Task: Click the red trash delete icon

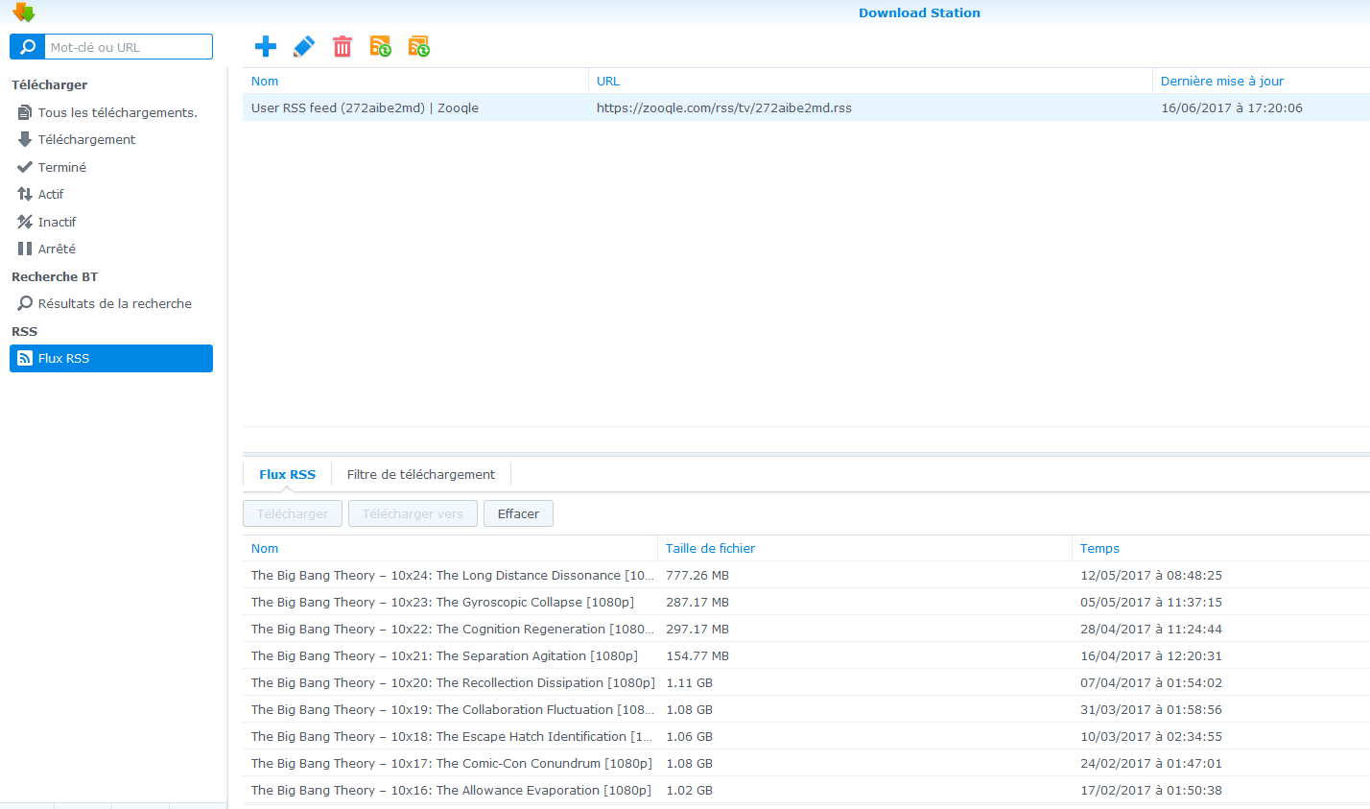Action: tap(342, 46)
